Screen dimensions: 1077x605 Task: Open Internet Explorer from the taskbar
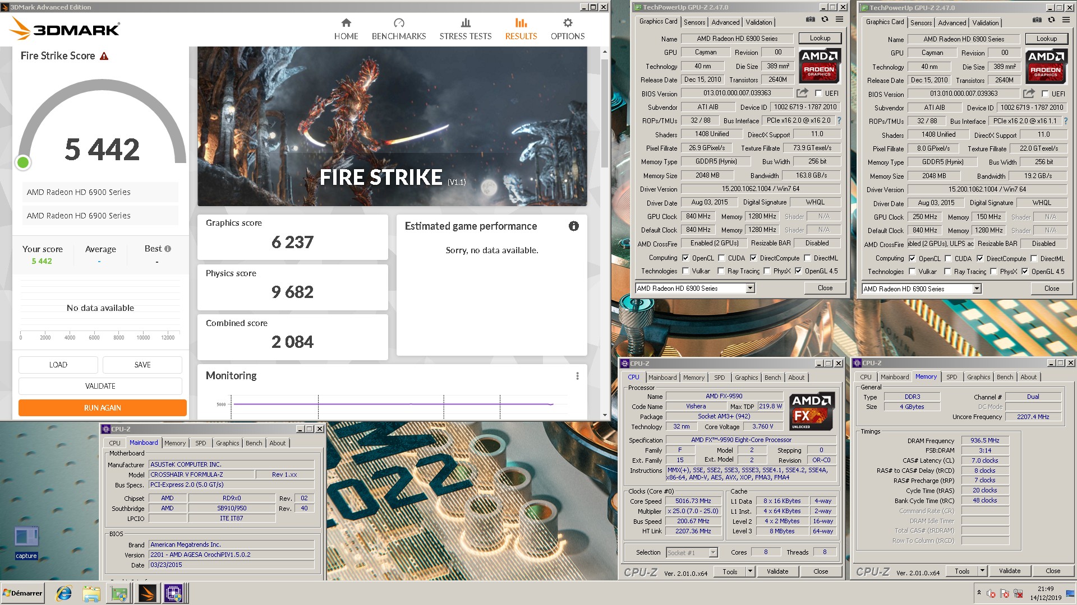tap(64, 593)
